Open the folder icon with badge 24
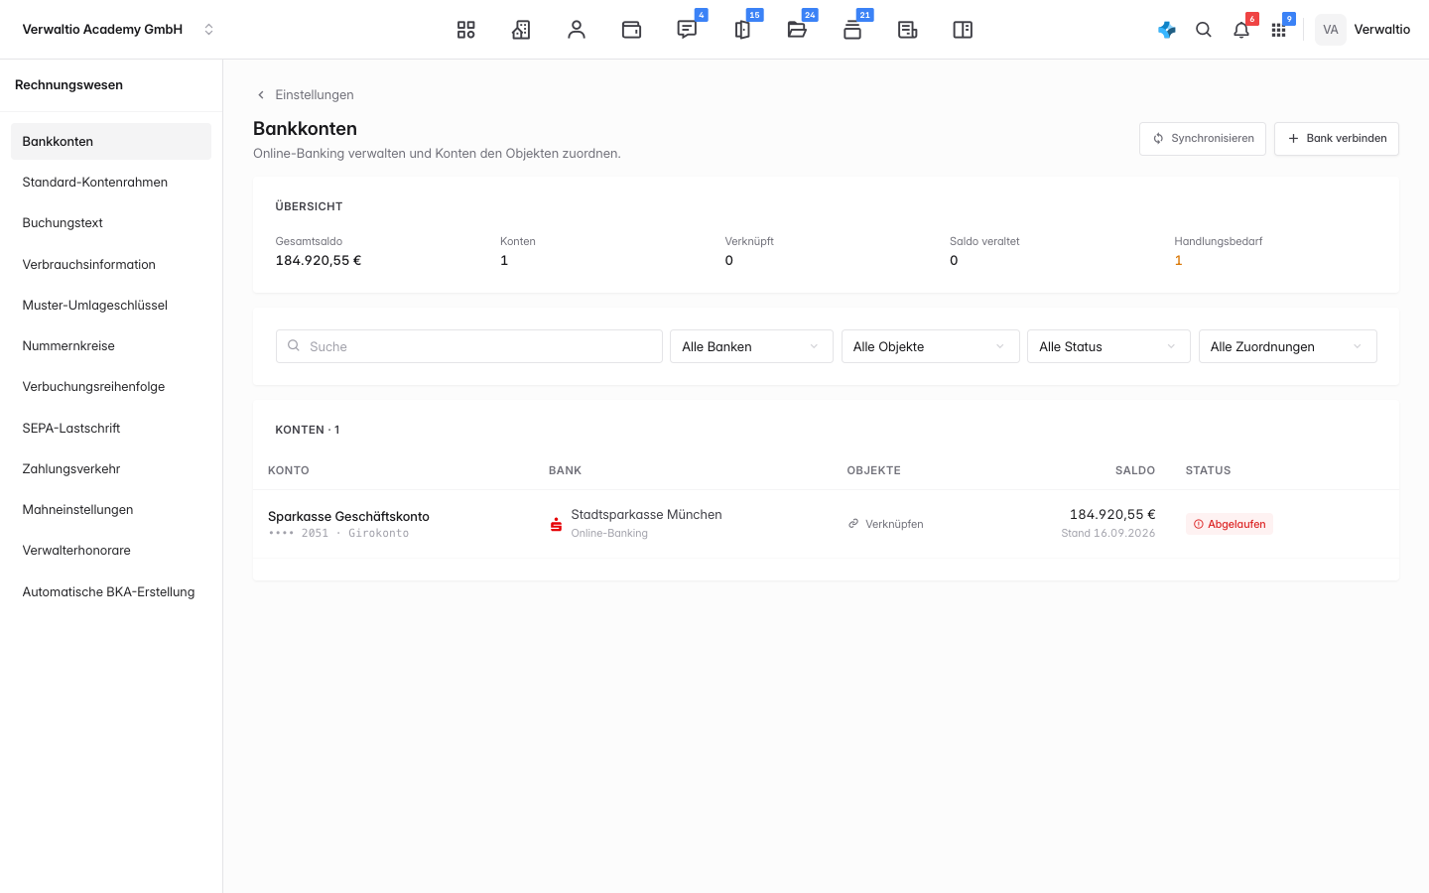Screen dimensions: 1429x893 tap(797, 30)
